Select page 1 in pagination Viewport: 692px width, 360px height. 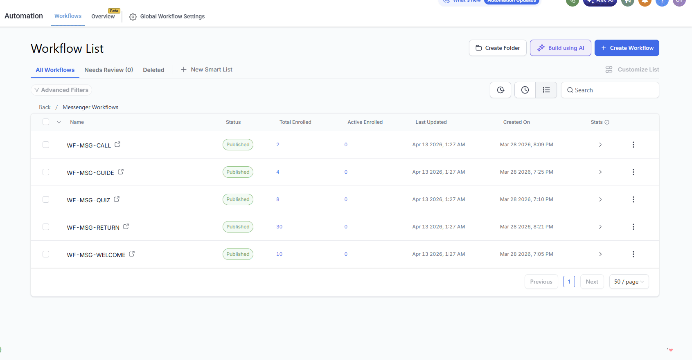(x=569, y=282)
